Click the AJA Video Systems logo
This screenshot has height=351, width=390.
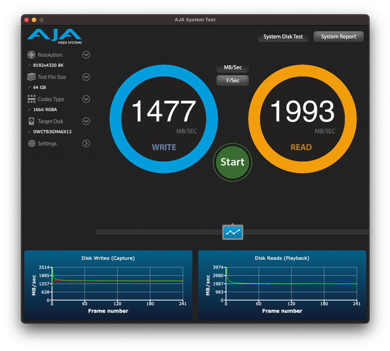pos(55,36)
